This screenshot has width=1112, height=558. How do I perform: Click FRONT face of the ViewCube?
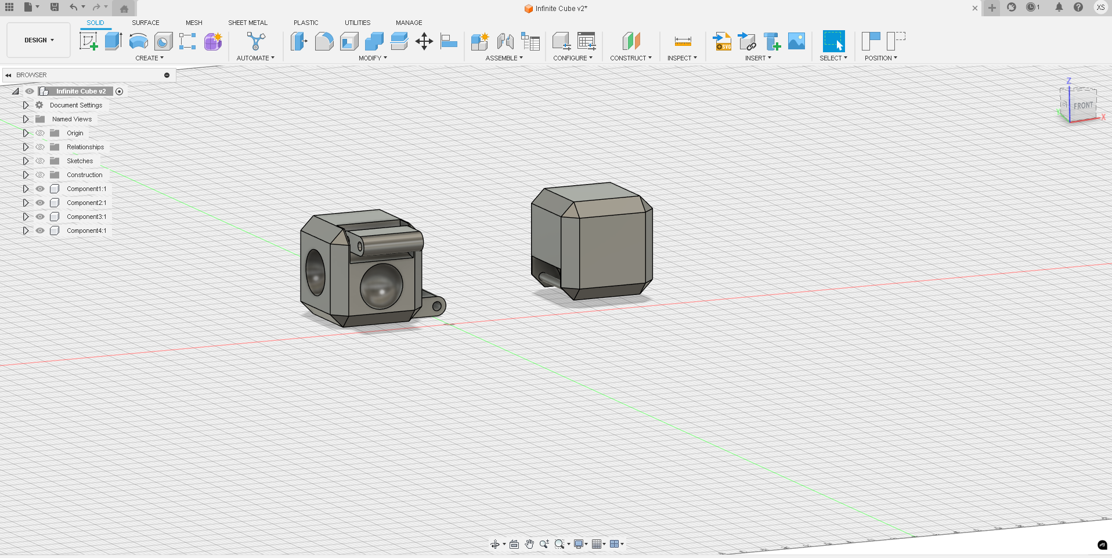[x=1083, y=106]
